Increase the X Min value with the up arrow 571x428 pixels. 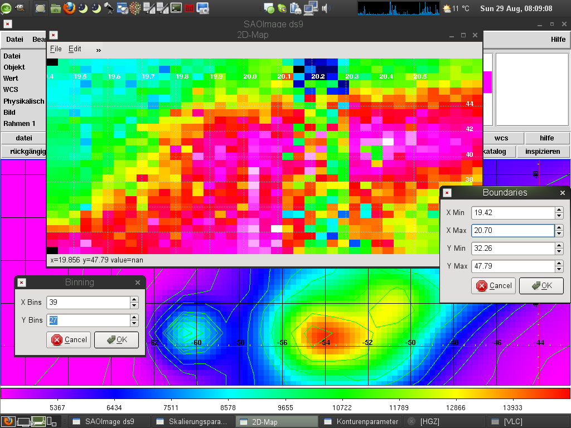tap(559, 210)
